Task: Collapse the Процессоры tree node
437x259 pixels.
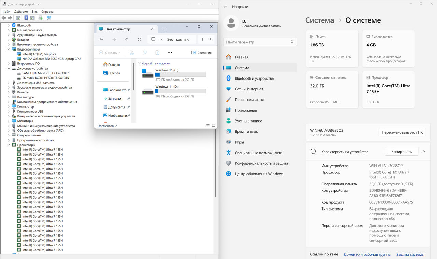Action: click(x=9, y=145)
